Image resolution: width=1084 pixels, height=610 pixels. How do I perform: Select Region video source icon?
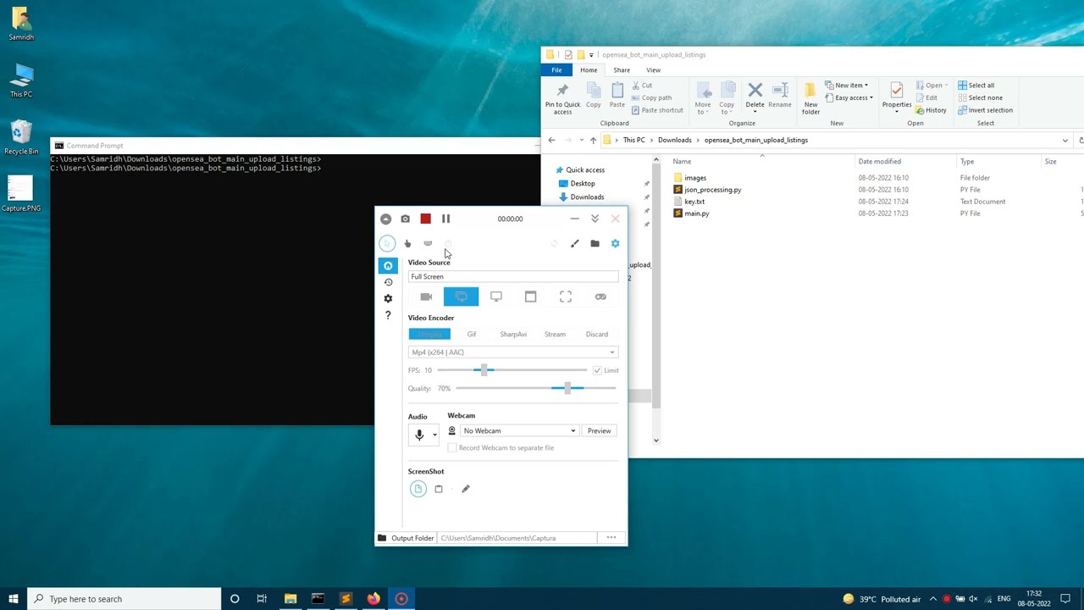tap(566, 297)
